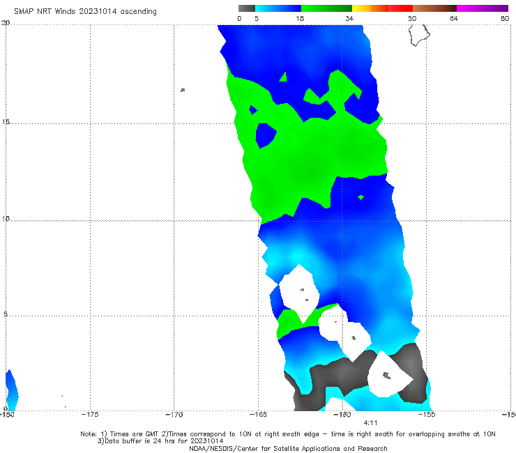
Task: Select the gray 0-5 segment of color bar
Action: click(x=247, y=8)
